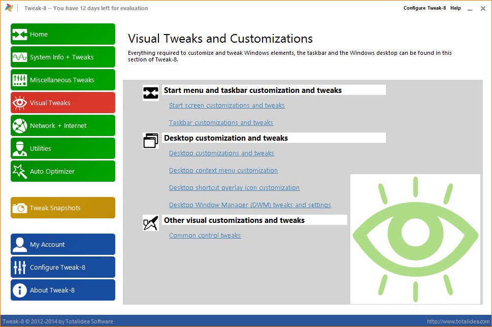Screen dimensions: 492x327
Task: Click the mixer icon for Miscellaneous Tweaks
Action: [19, 80]
